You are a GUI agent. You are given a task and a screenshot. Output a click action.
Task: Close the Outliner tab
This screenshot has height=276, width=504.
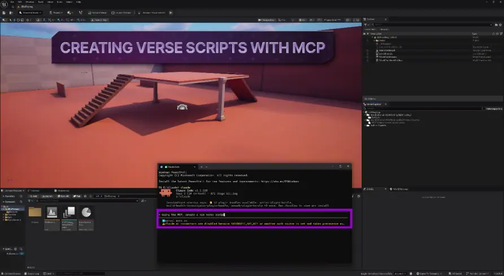click(x=386, y=19)
